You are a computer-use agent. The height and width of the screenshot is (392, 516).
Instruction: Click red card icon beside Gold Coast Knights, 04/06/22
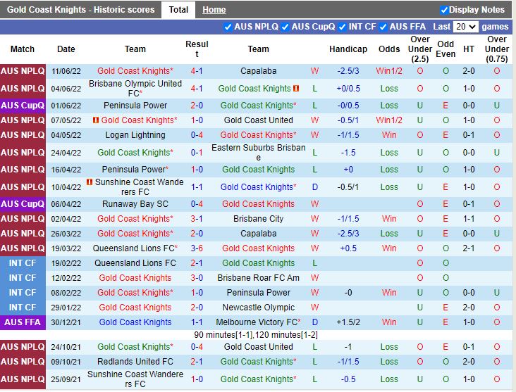[x=297, y=89]
